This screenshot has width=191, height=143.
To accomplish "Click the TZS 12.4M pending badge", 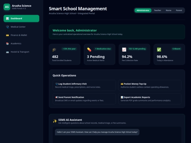I will click(137, 49).
